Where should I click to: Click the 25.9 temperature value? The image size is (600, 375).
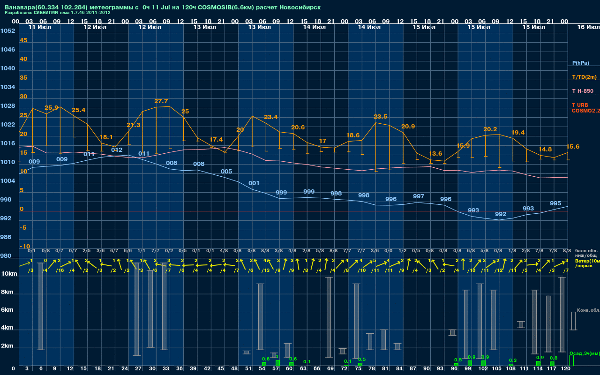click(x=51, y=108)
